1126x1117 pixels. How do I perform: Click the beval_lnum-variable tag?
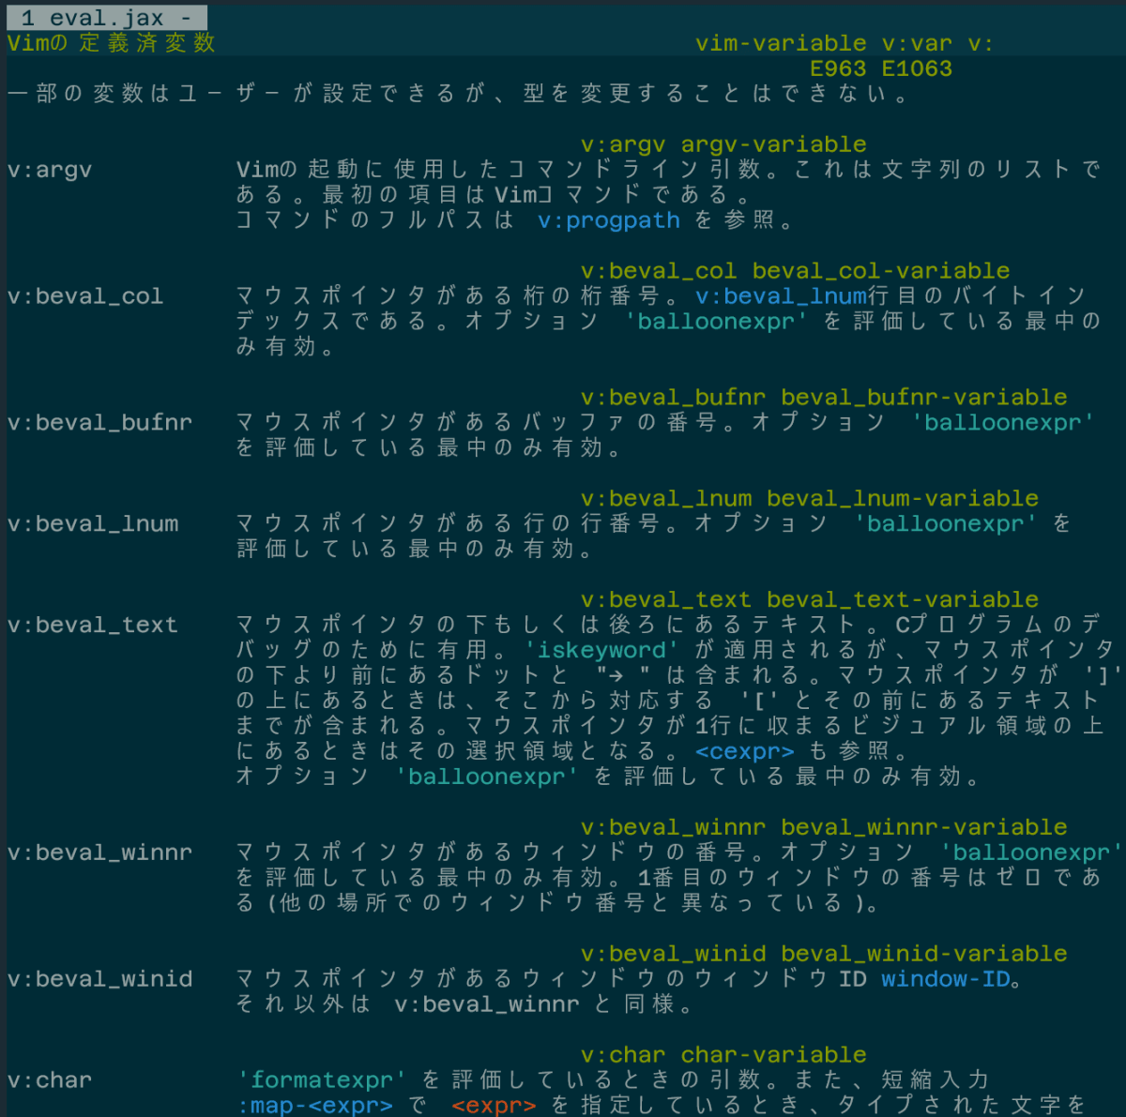tap(903, 499)
